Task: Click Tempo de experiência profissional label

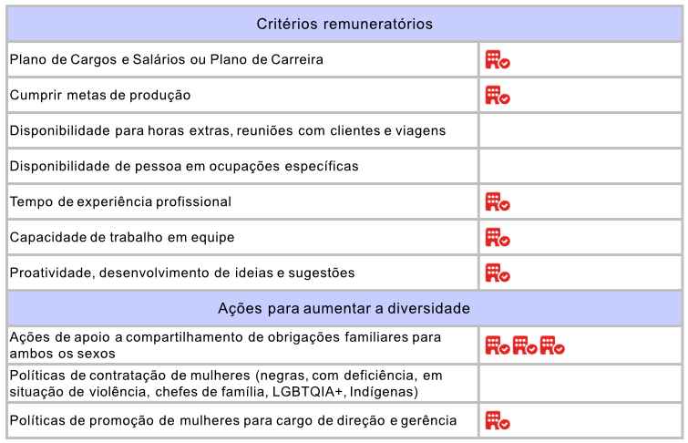Action: point(120,201)
